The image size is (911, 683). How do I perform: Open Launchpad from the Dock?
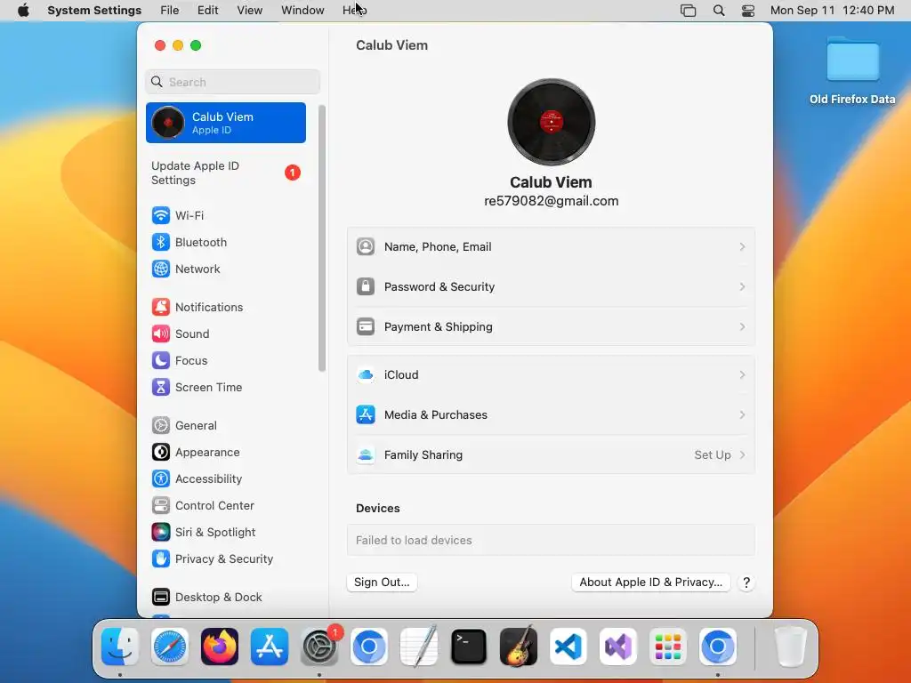(667, 647)
